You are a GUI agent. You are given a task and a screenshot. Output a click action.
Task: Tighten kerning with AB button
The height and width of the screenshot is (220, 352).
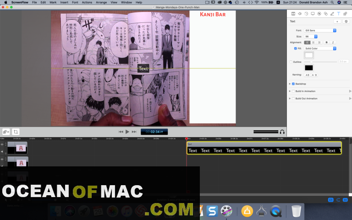pyautogui.click(x=308, y=75)
